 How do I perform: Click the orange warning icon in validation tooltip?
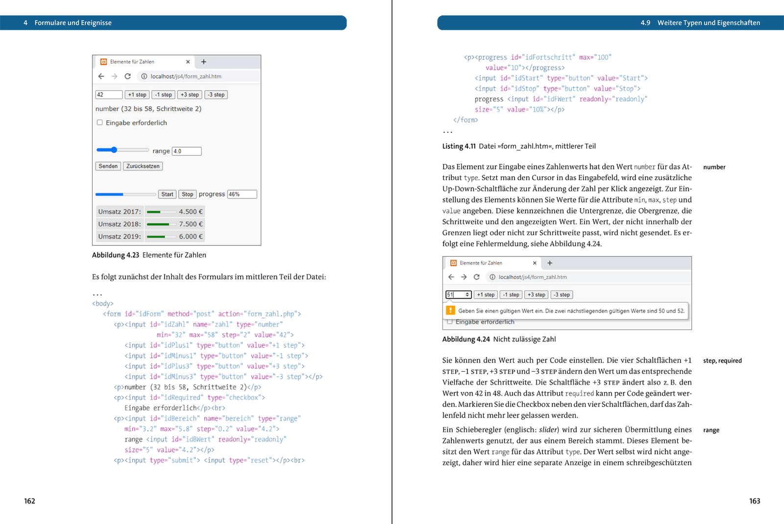coord(450,310)
